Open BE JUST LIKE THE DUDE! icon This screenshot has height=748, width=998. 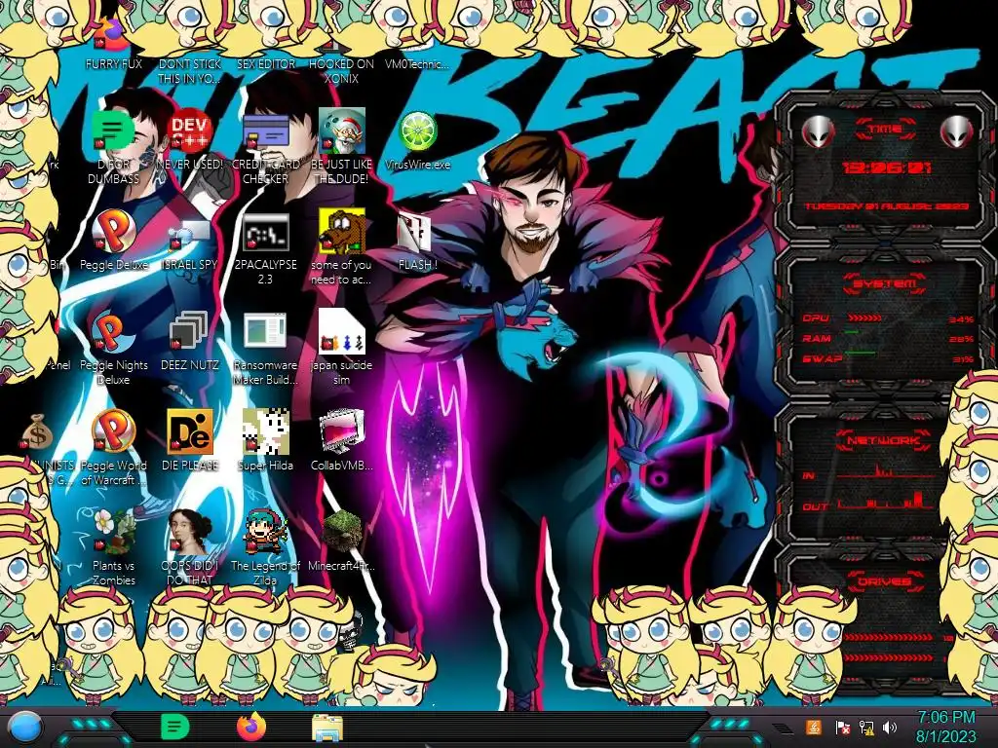pos(342,131)
